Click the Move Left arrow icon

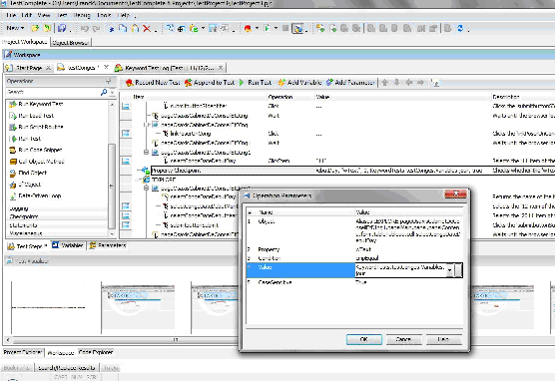coord(409,83)
